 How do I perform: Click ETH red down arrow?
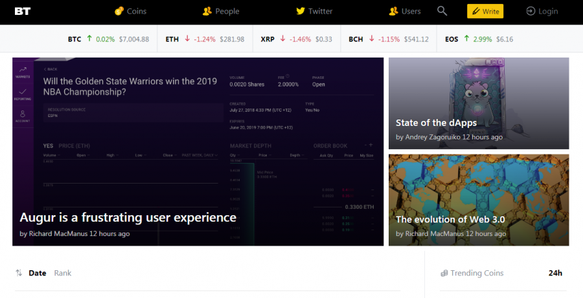[187, 38]
